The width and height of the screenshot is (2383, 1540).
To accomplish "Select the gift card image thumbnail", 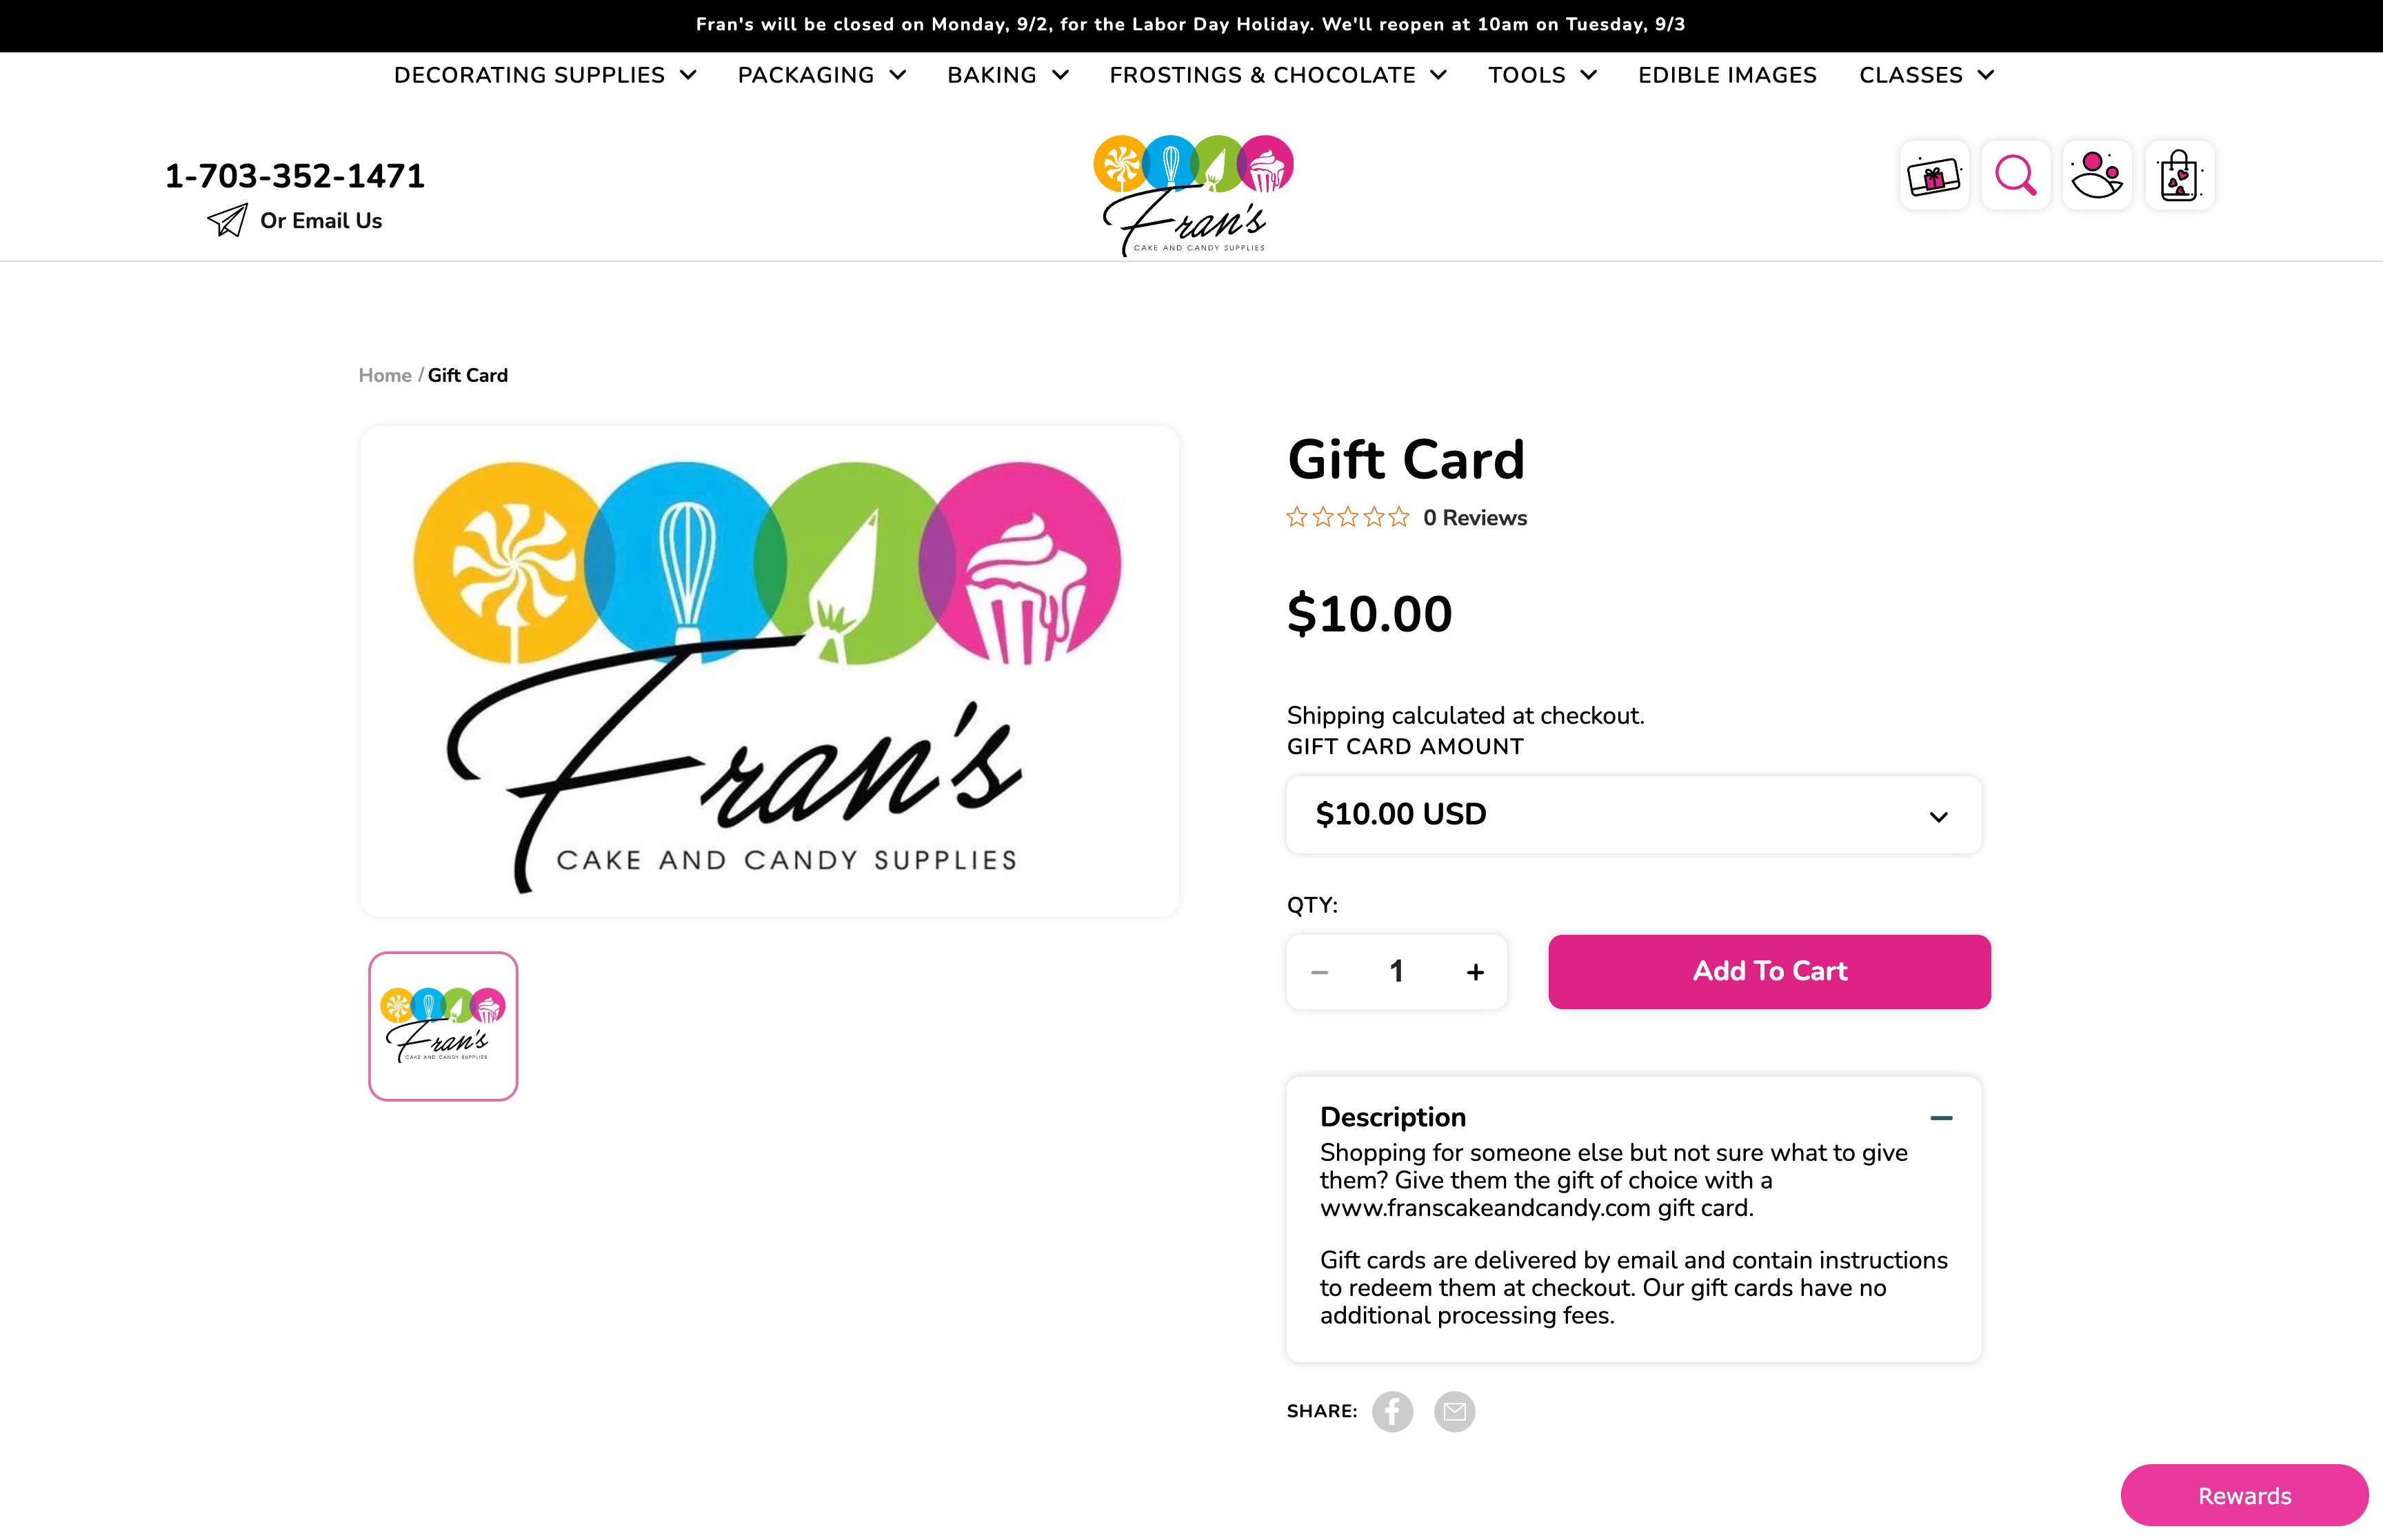I will pyautogui.click(x=443, y=1026).
